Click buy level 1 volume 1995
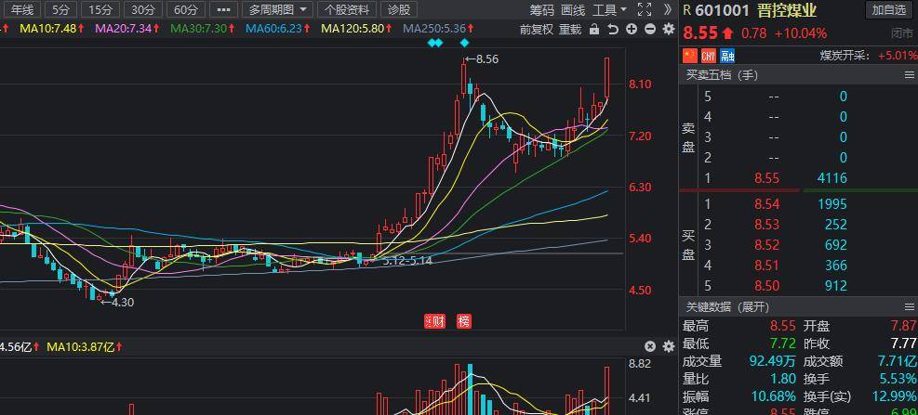Image resolution: width=918 pixels, height=415 pixels. pyautogui.click(x=832, y=204)
